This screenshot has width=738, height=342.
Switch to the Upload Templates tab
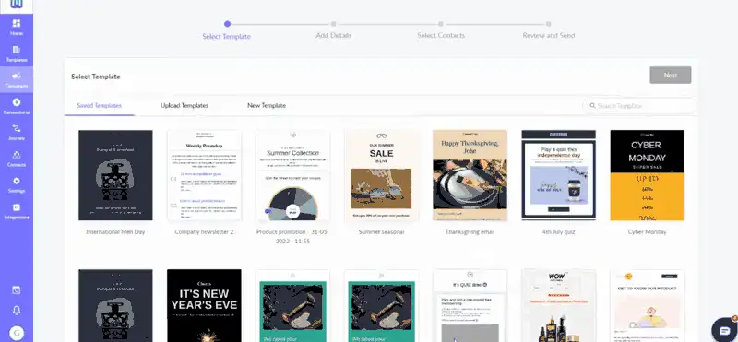[184, 105]
